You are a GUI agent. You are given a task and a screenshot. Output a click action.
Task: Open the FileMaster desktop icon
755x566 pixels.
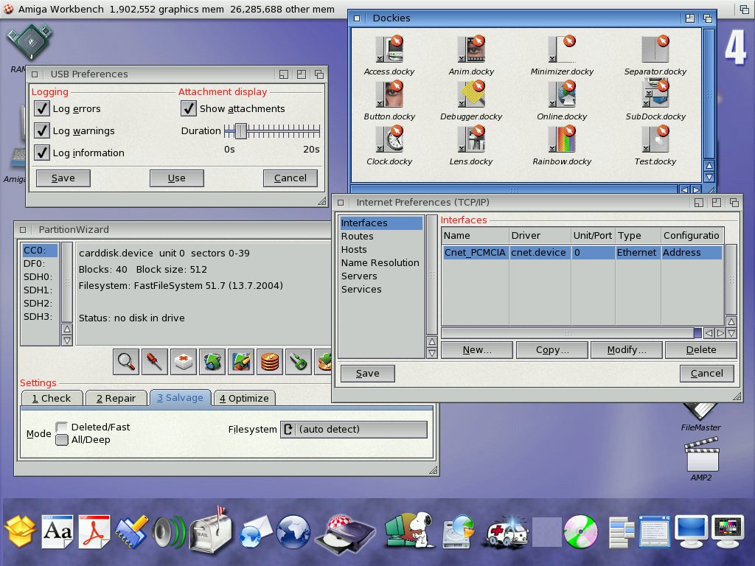click(701, 413)
